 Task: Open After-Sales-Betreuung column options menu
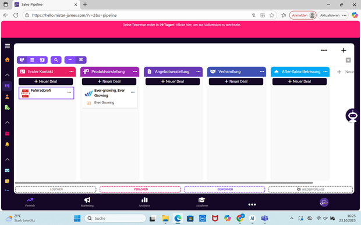(x=325, y=72)
